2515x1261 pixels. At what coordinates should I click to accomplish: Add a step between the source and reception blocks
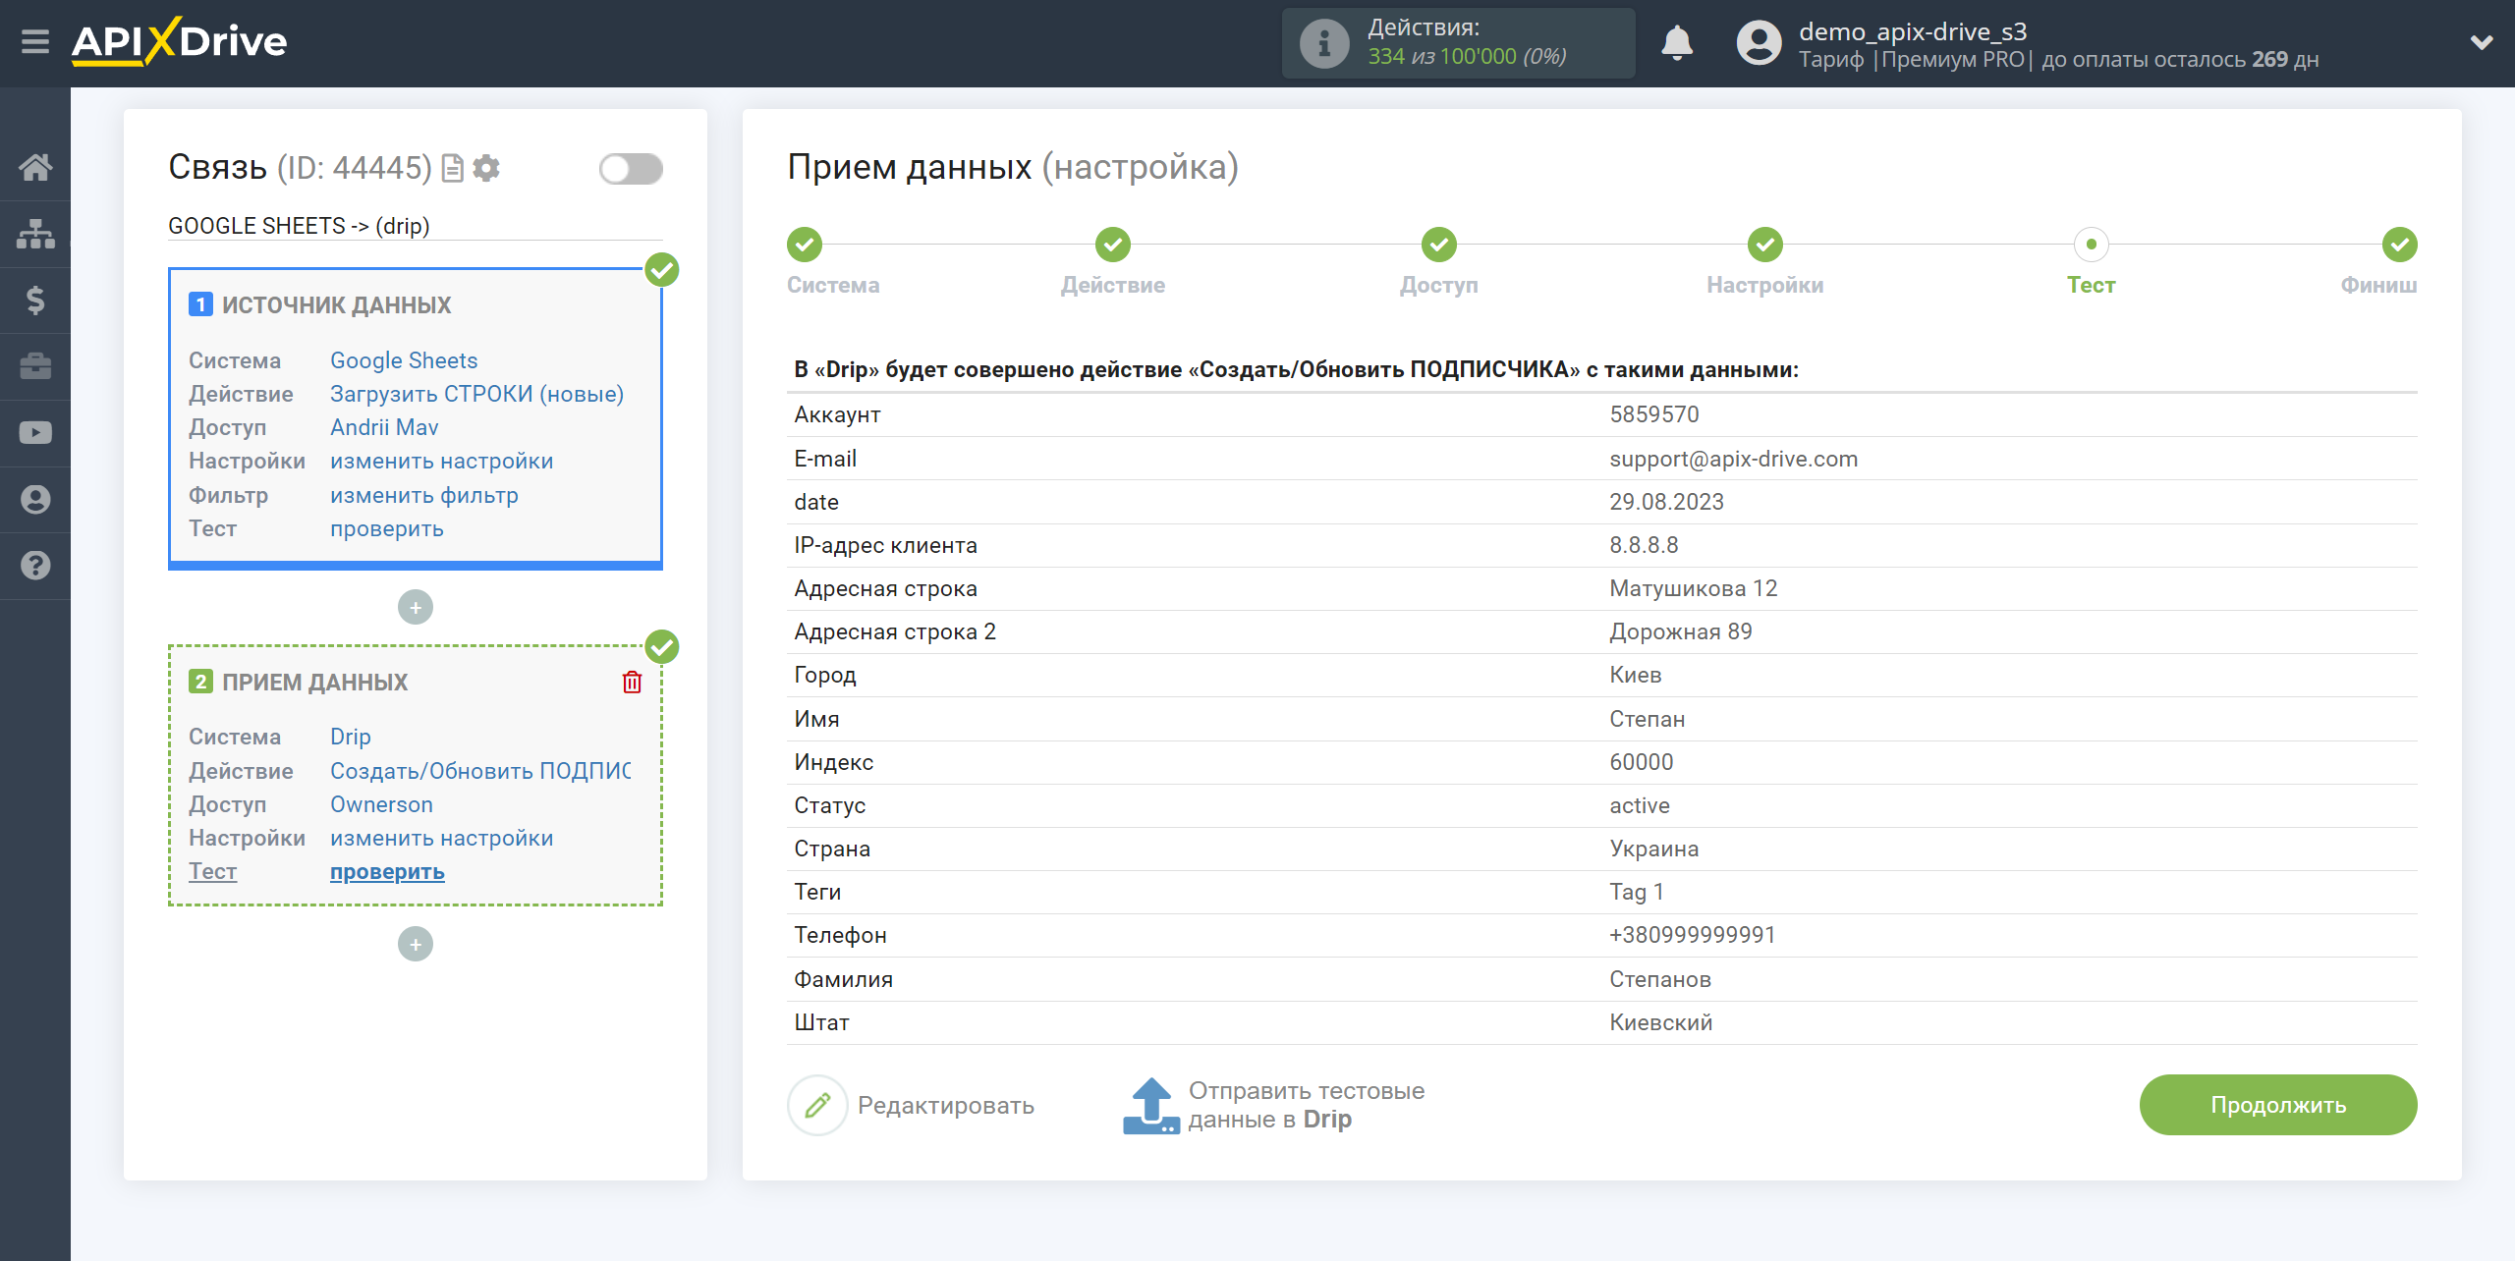tap(416, 608)
